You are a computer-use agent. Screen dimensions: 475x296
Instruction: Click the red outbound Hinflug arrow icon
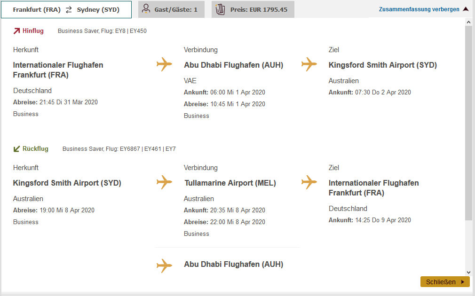point(16,31)
